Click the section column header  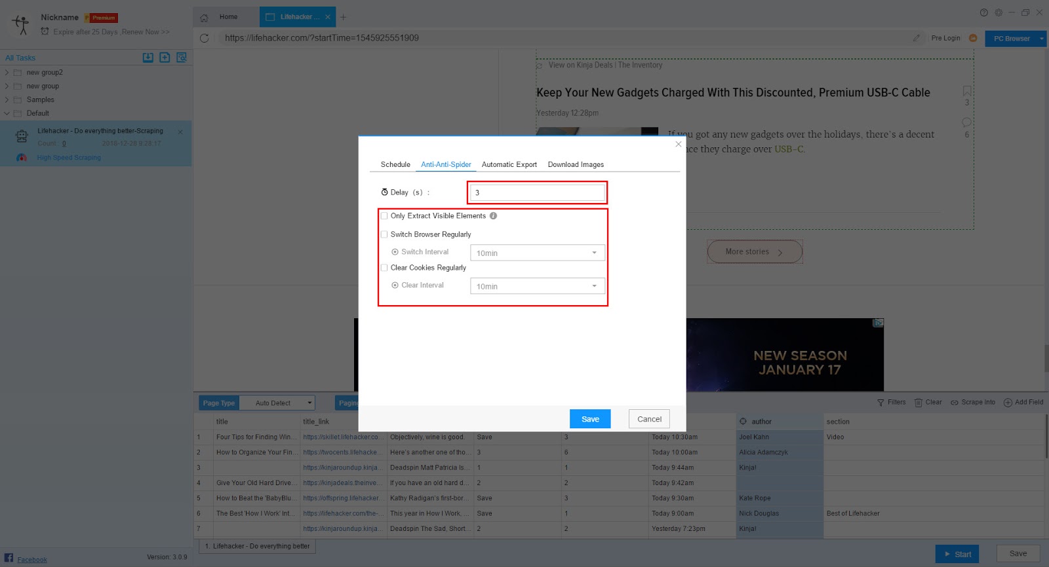point(933,422)
